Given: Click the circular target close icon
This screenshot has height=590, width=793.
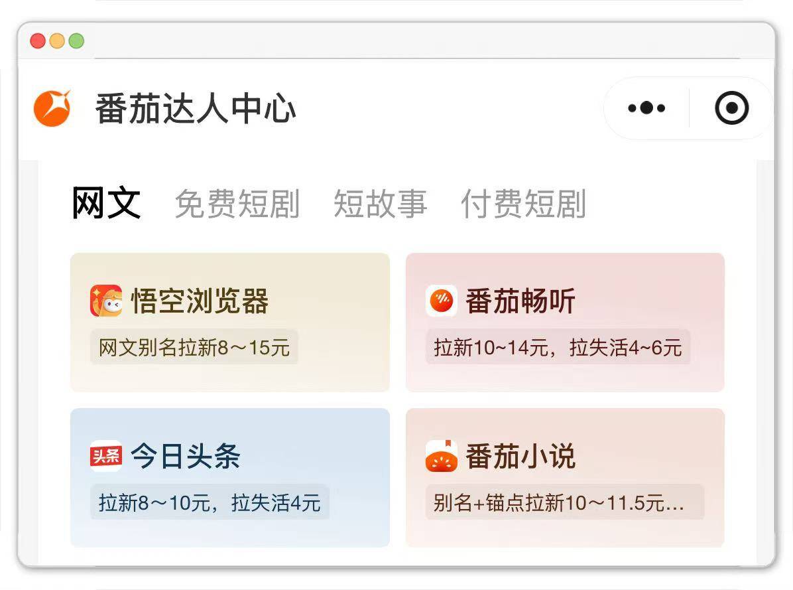Looking at the screenshot, I should (x=731, y=108).
